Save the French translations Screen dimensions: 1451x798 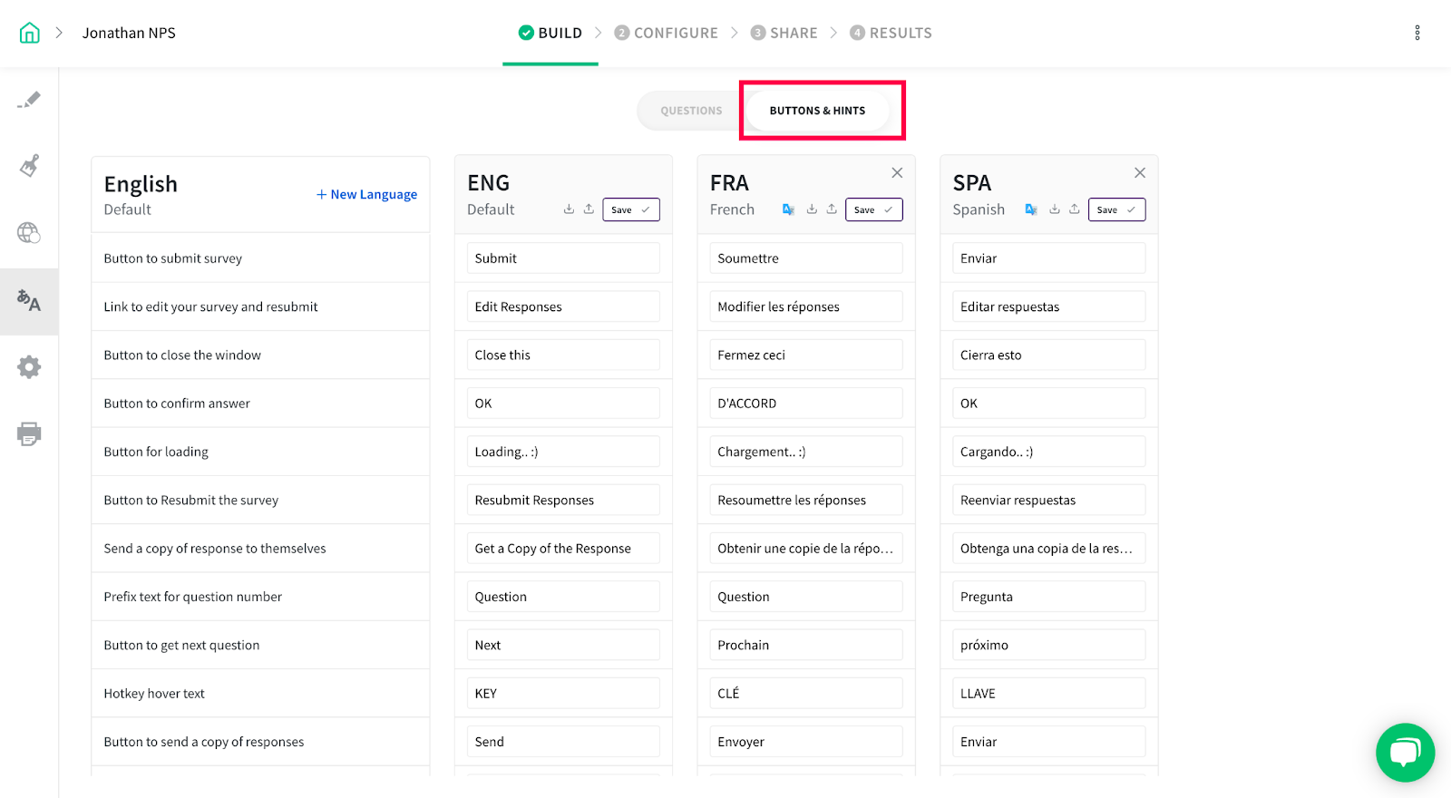873,209
